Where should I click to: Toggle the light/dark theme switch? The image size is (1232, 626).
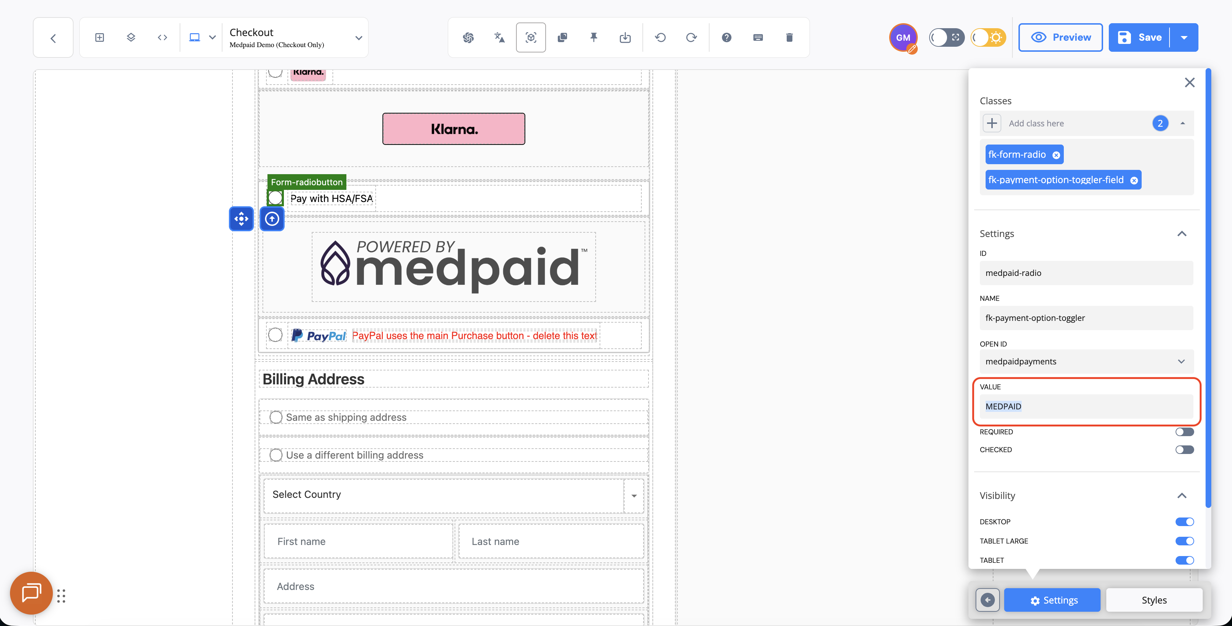tap(988, 37)
